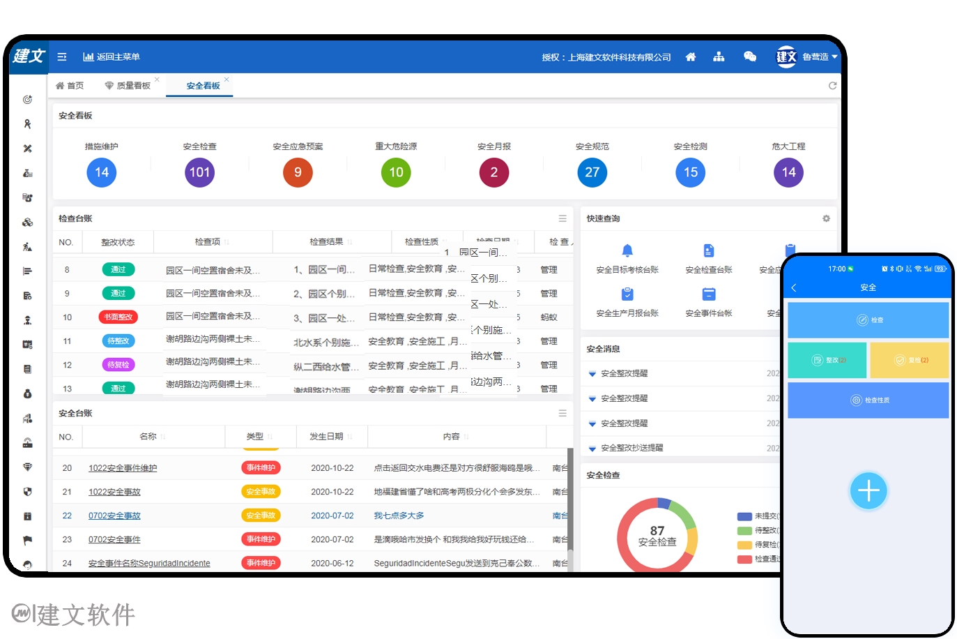Toggle the sidebar collapse hamburger icon
The width and height of the screenshot is (957, 639).
[x=62, y=57]
